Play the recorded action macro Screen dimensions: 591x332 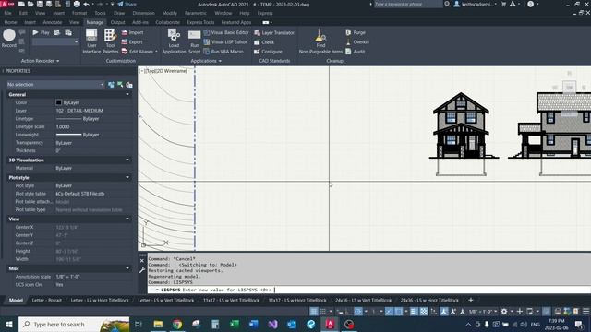(x=41, y=33)
